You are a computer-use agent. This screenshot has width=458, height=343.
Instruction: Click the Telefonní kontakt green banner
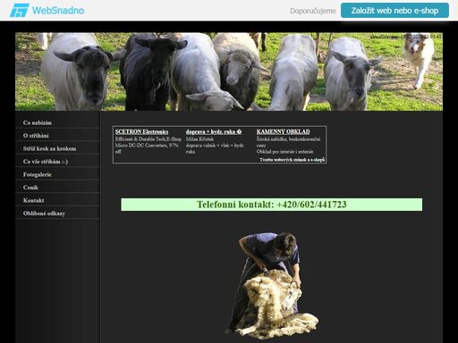pyautogui.click(x=271, y=205)
